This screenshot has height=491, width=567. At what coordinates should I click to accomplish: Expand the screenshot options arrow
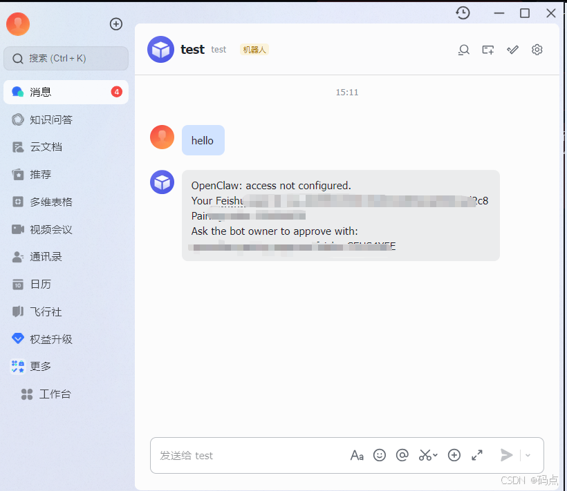pyautogui.click(x=436, y=455)
